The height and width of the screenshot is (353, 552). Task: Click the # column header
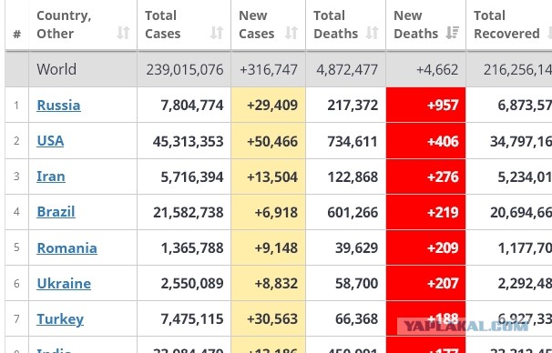point(17,34)
